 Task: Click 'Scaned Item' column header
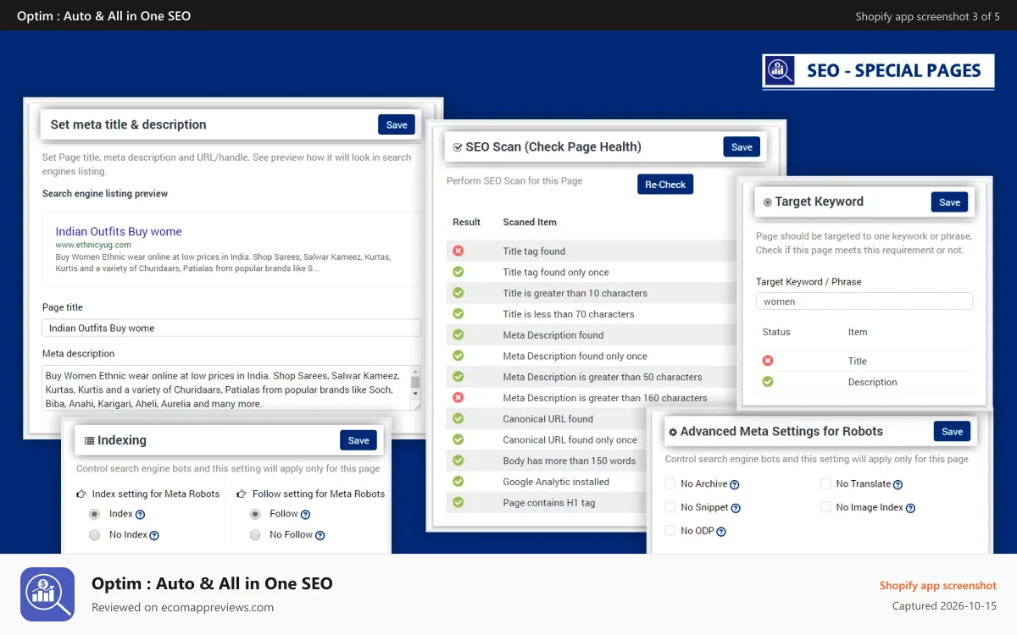point(530,222)
